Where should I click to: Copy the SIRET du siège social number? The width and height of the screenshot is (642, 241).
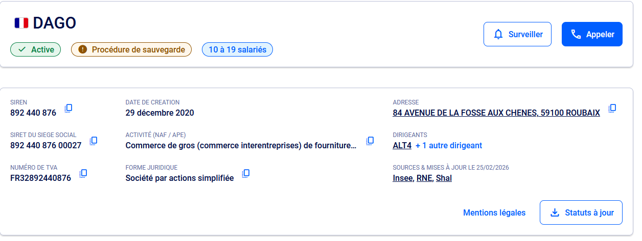coord(94,141)
